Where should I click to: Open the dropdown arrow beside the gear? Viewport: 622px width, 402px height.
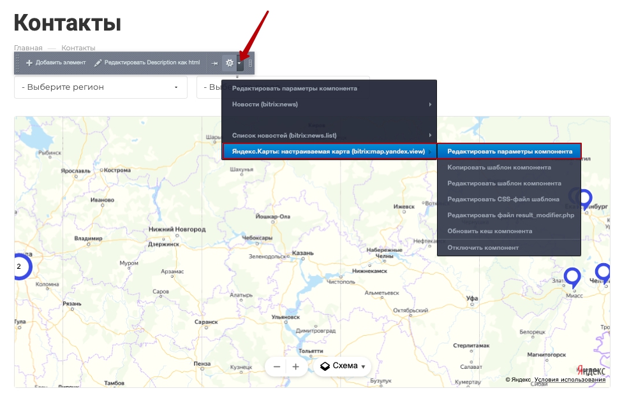point(239,63)
